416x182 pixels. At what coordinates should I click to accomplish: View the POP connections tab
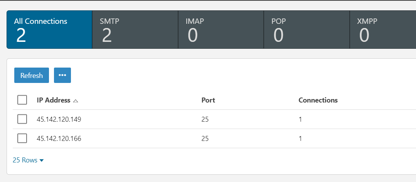[307, 30]
